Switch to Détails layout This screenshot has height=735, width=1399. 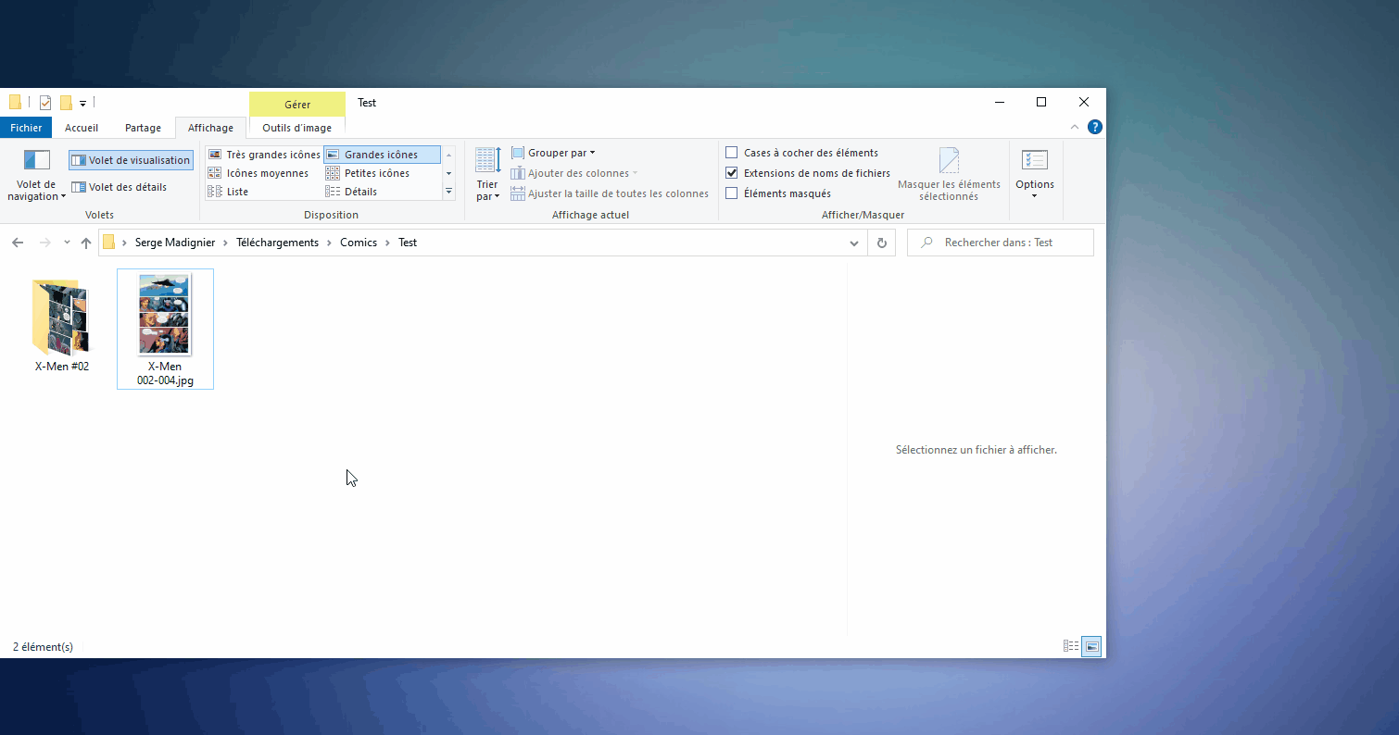(351, 192)
